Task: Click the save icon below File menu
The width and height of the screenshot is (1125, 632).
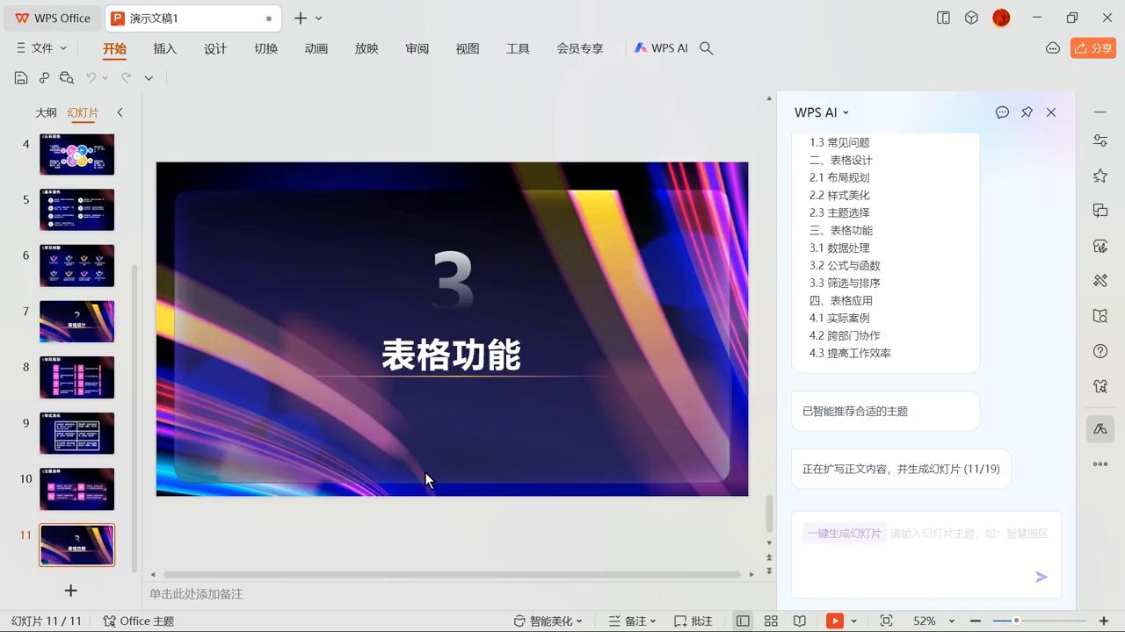Action: [21, 77]
